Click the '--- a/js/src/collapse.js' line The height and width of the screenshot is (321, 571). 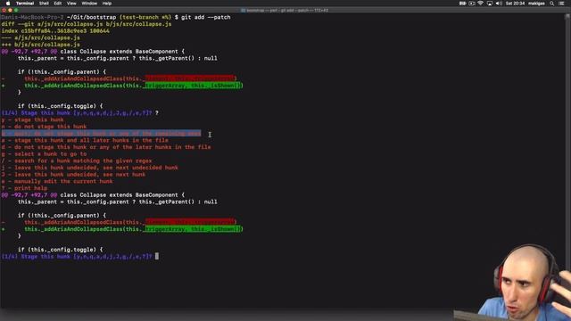[x=40, y=37]
